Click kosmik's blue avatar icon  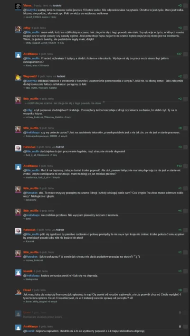coord(18,272)
